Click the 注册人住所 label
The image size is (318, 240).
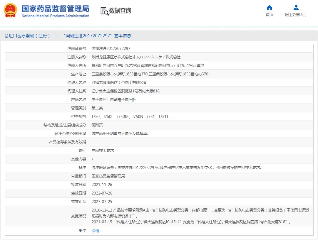(x=77, y=65)
